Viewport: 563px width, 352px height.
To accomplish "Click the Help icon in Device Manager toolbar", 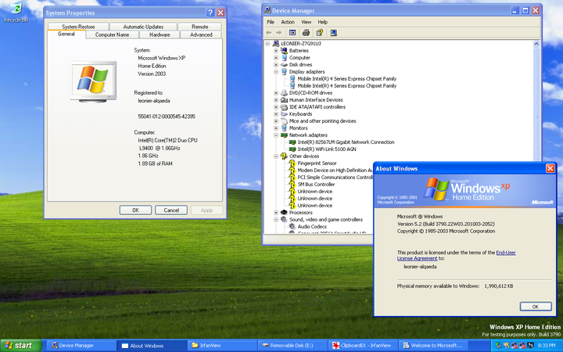I will (320, 33).
